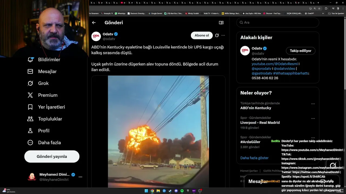Open the @odatvvideo mention link
Viewport: 346px width, 194px height.
click(x=284, y=68)
